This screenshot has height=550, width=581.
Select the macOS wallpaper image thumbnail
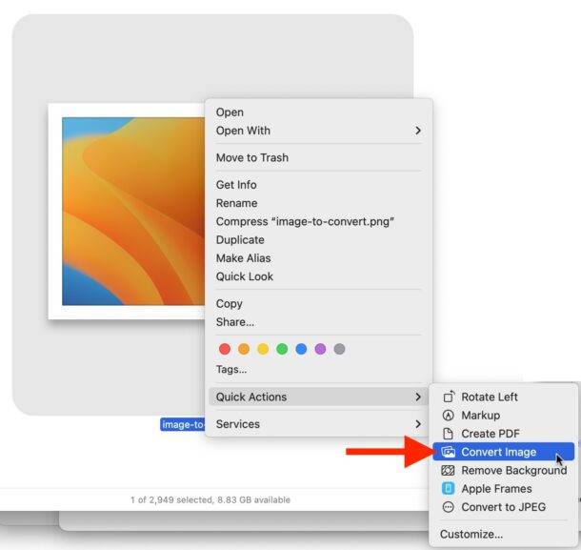(127, 212)
